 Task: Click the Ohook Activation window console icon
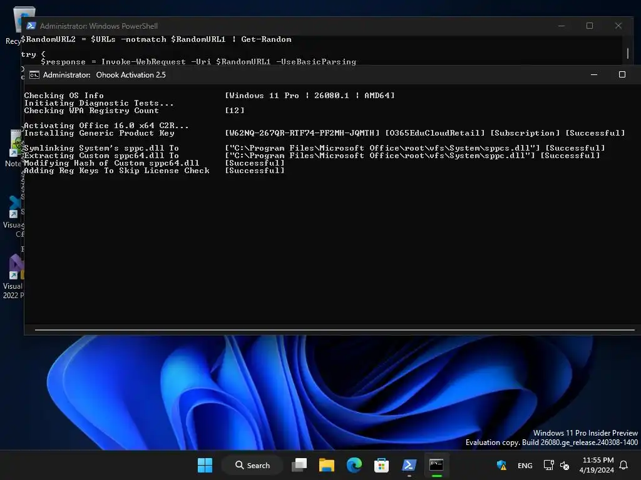[34, 75]
